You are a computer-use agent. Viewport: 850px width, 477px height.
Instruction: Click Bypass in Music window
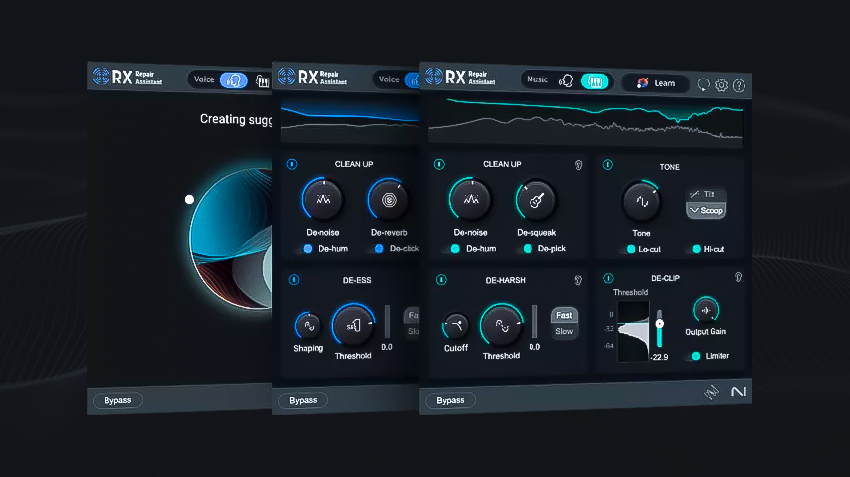[450, 400]
